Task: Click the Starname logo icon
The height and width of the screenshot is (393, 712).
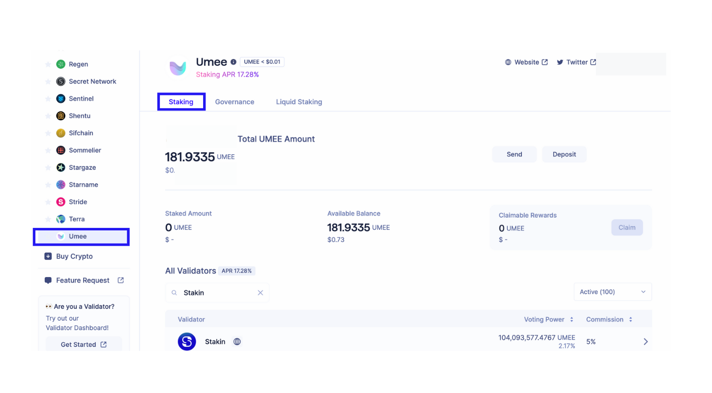Action: (60, 185)
